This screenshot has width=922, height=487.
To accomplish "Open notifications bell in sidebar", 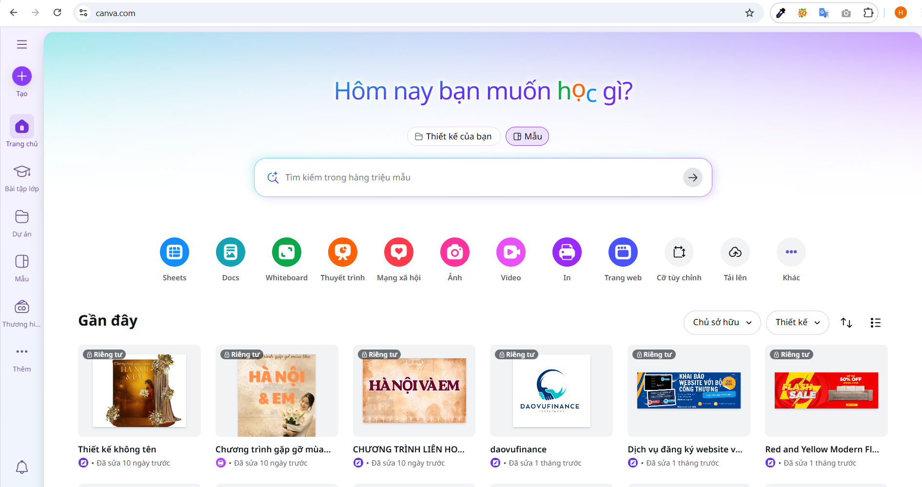I will 22,467.
